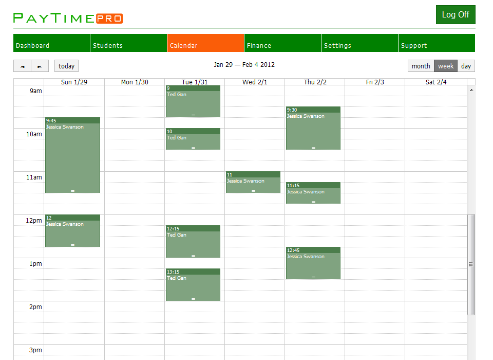Screen dimensions: 493x360
Task: Click the Mon 1/30 column header
Action: click(x=135, y=82)
